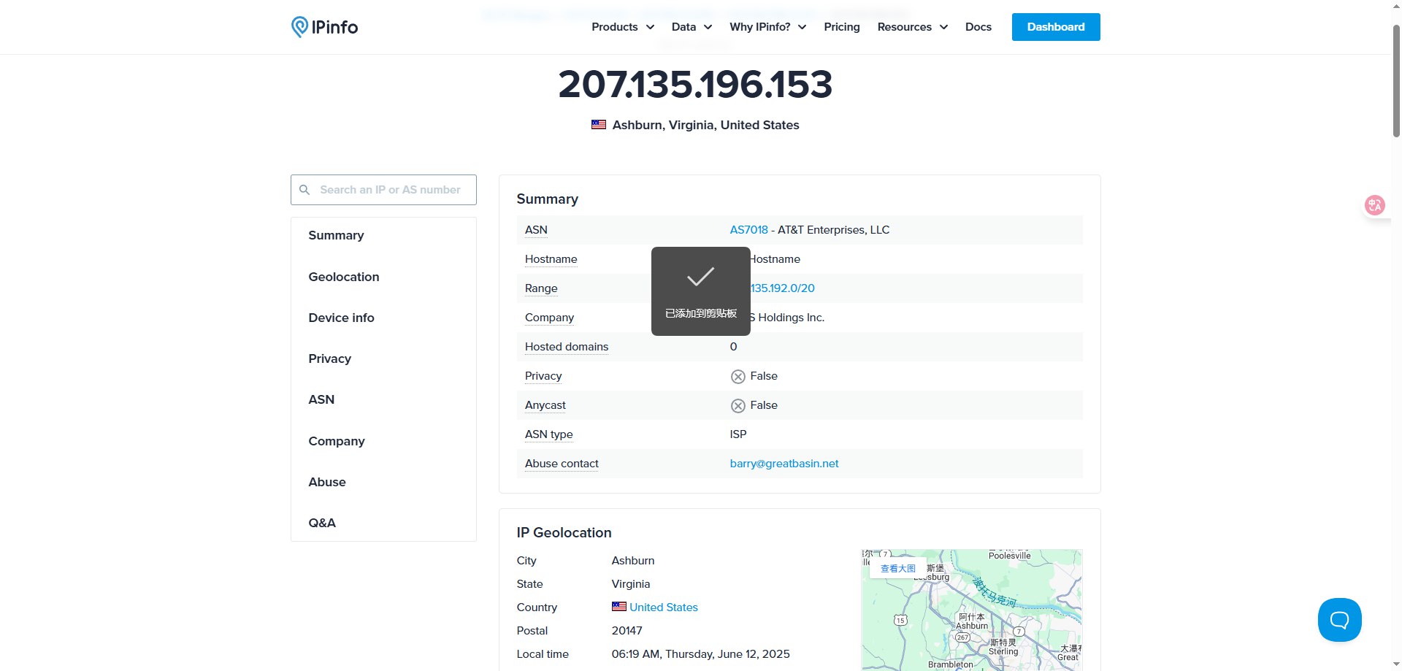
Task: Click the Ashburn city value
Action: [633, 561]
